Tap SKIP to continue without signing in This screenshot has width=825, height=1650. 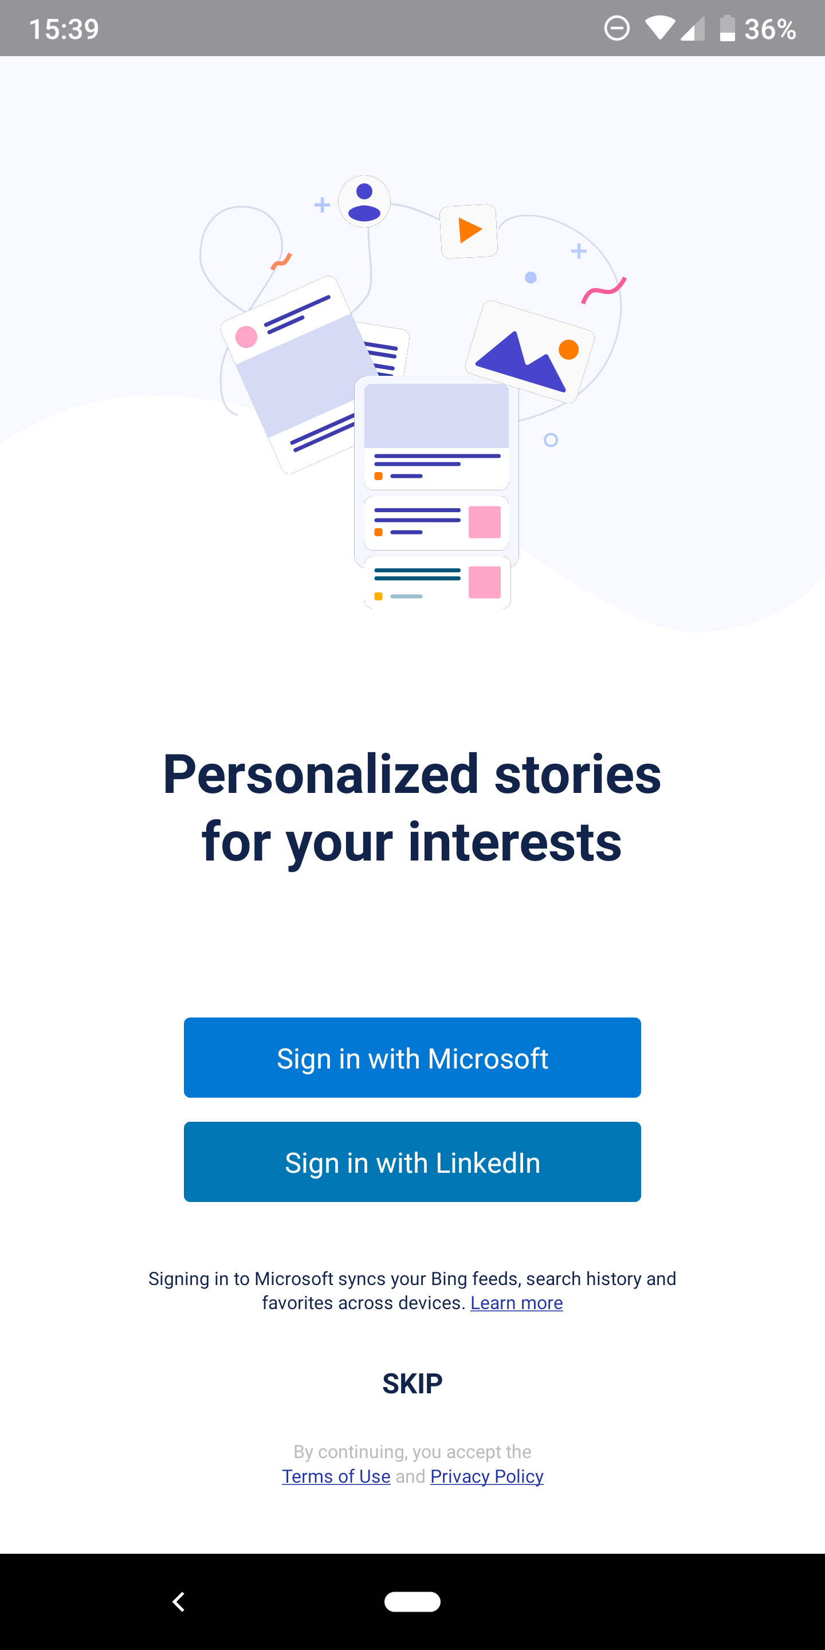click(x=412, y=1383)
